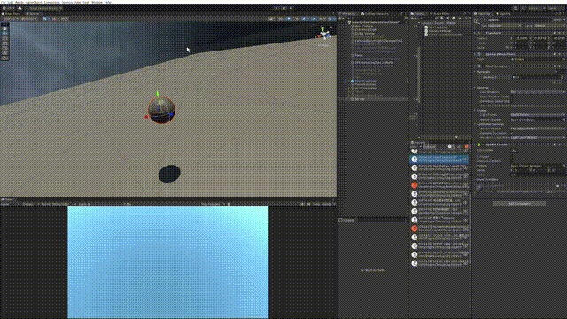This screenshot has width=567, height=319.
Task: Open the Edit menu
Action: (10, 2)
